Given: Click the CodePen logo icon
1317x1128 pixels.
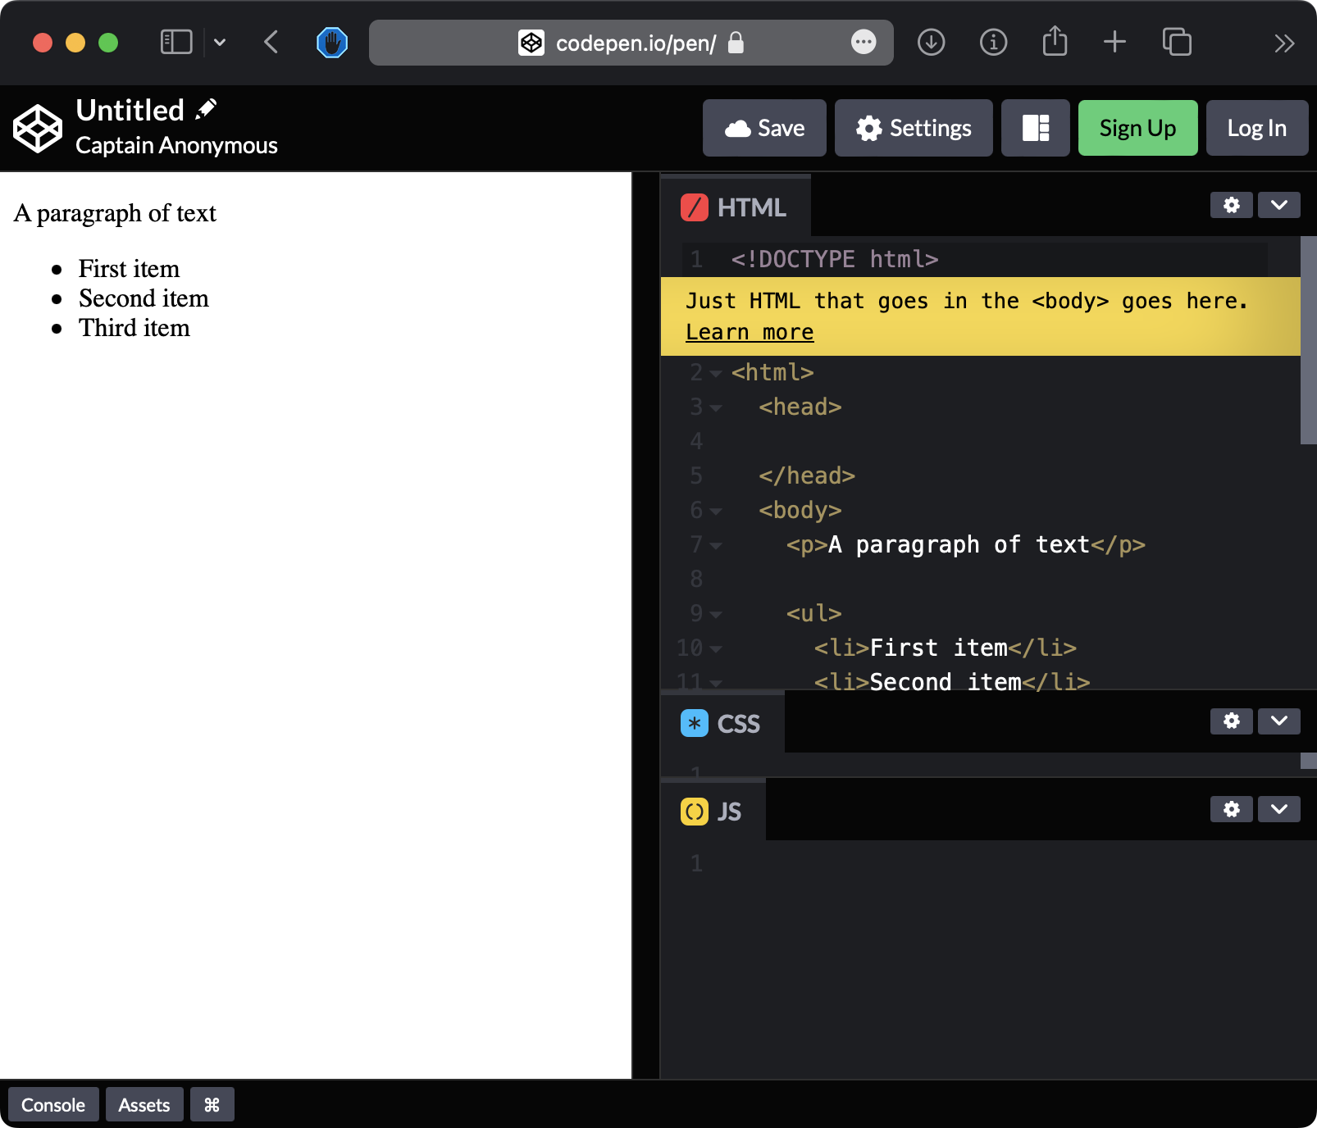Looking at the screenshot, I should click(38, 129).
